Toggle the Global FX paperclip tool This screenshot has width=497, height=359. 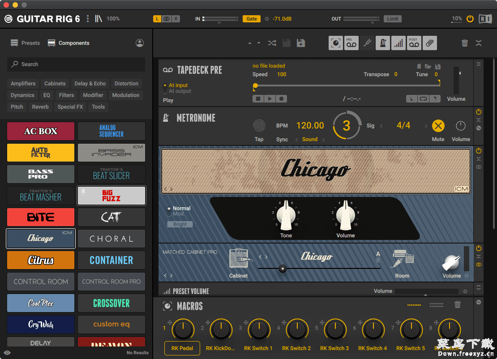tap(429, 43)
